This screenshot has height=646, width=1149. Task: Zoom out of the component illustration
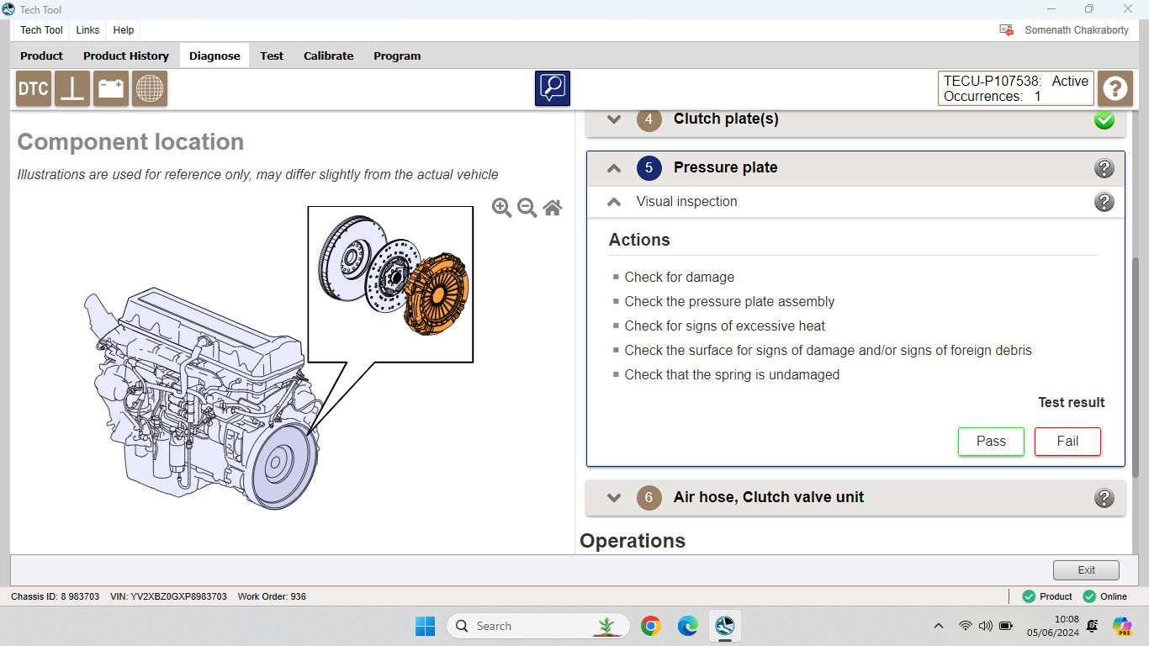tap(527, 208)
